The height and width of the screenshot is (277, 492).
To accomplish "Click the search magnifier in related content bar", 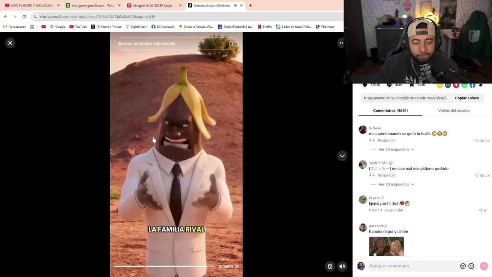I will pos(231,43).
